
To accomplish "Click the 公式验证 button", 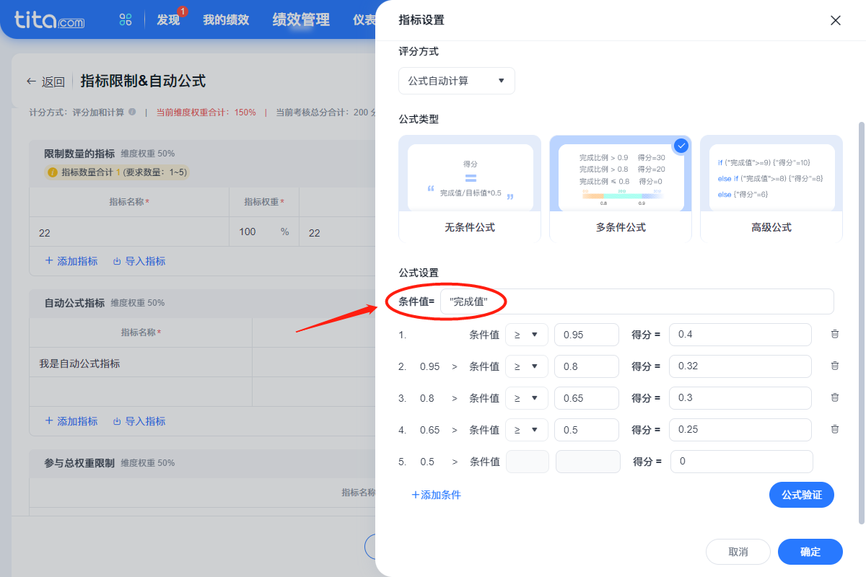I will [801, 495].
